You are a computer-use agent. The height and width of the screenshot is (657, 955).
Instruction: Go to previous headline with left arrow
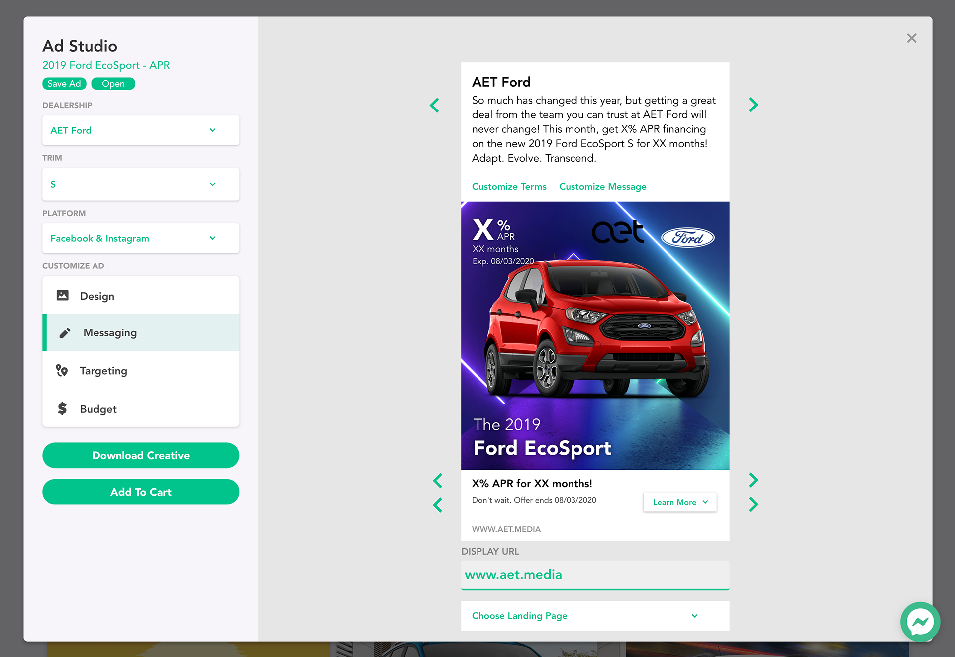438,481
